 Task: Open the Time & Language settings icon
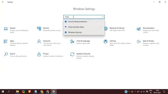point(72,42)
